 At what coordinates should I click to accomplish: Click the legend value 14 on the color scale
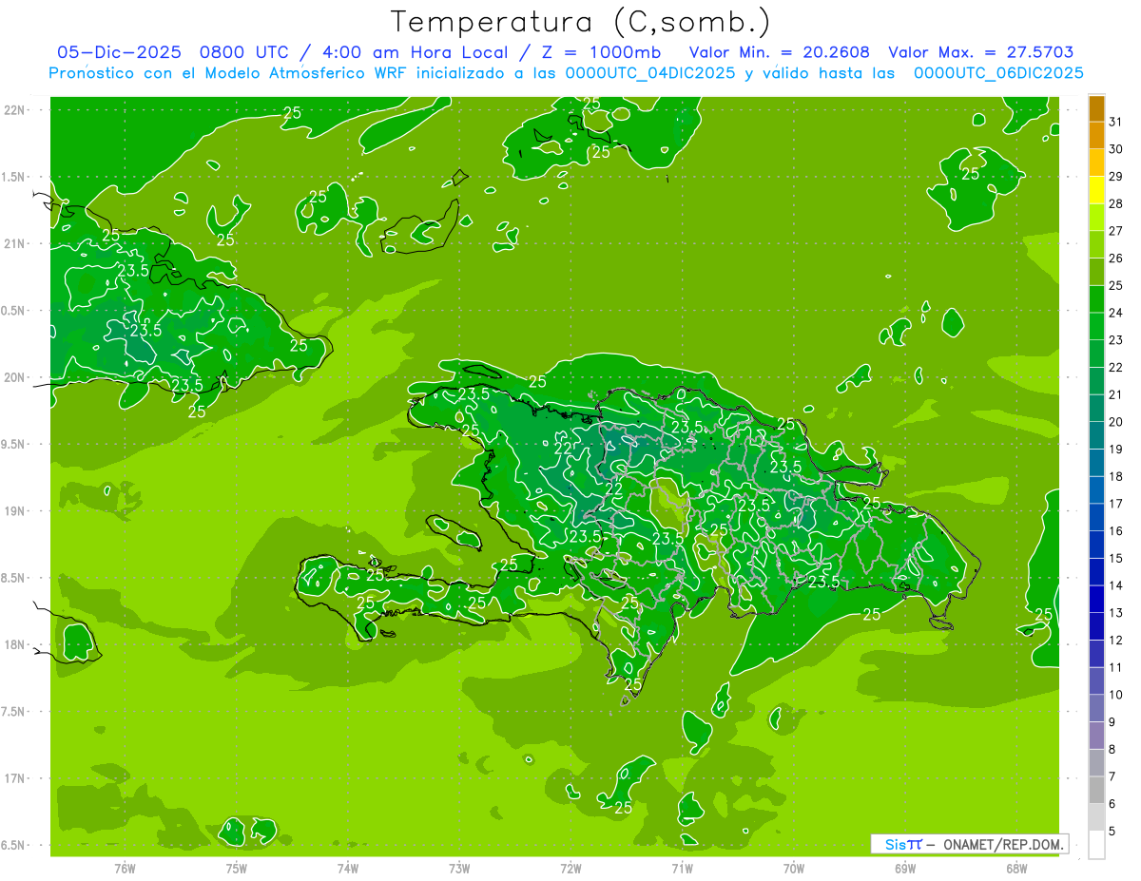pos(1115,584)
